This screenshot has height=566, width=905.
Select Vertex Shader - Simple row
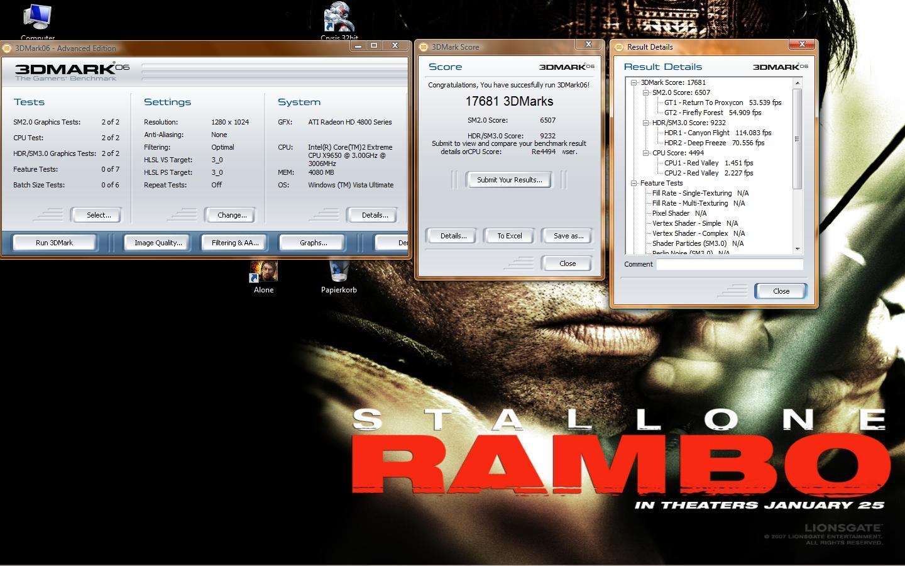click(x=695, y=223)
